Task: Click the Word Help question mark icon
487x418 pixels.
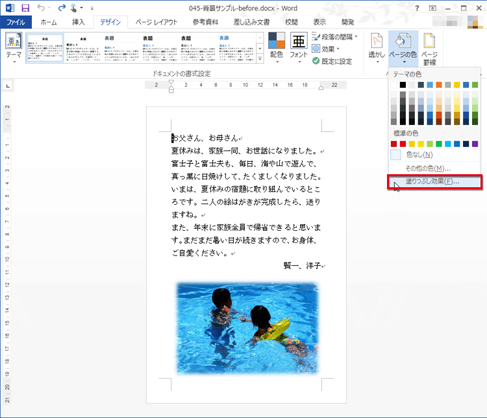Action: 417,8
